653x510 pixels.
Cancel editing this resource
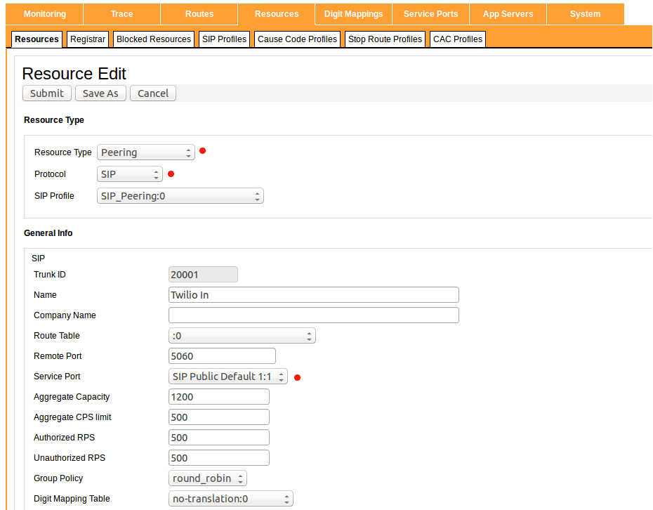click(152, 93)
